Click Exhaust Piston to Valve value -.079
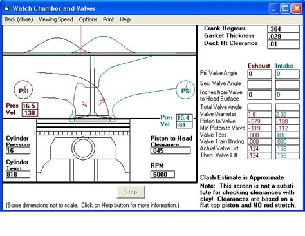Screen dimensions: 305x236 (259, 121)
